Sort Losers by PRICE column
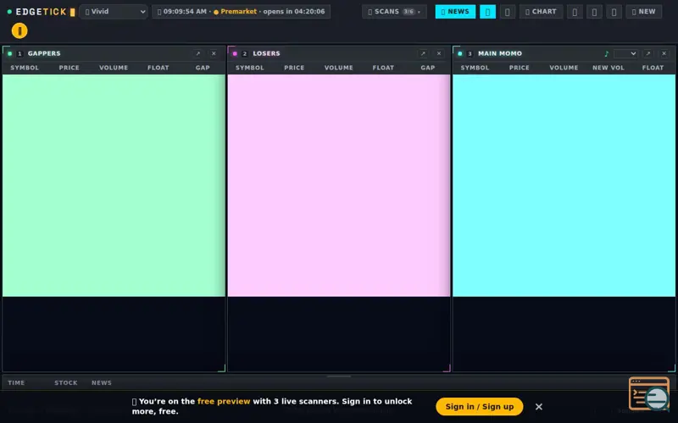The width and height of the screenshot is (678, 423). pos(294,68)
